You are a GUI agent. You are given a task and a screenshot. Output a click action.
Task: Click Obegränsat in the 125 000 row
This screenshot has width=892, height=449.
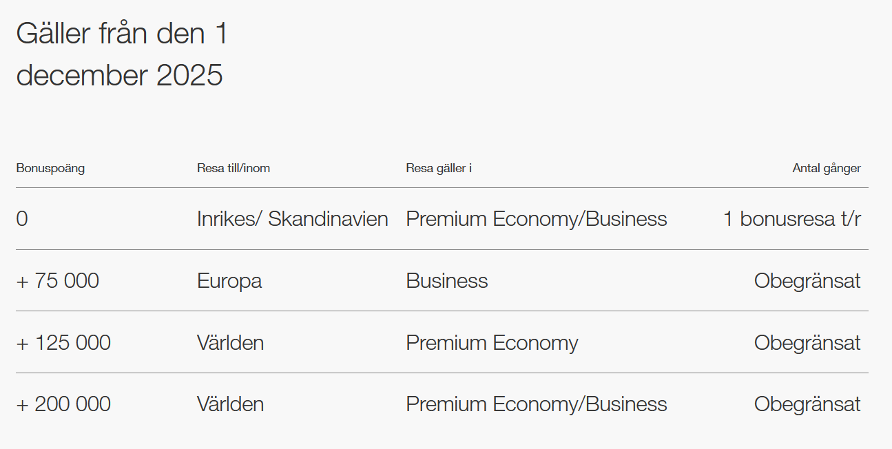coord(807,343)
